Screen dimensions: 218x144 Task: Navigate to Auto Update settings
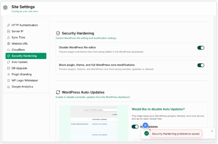pos(26,62)
